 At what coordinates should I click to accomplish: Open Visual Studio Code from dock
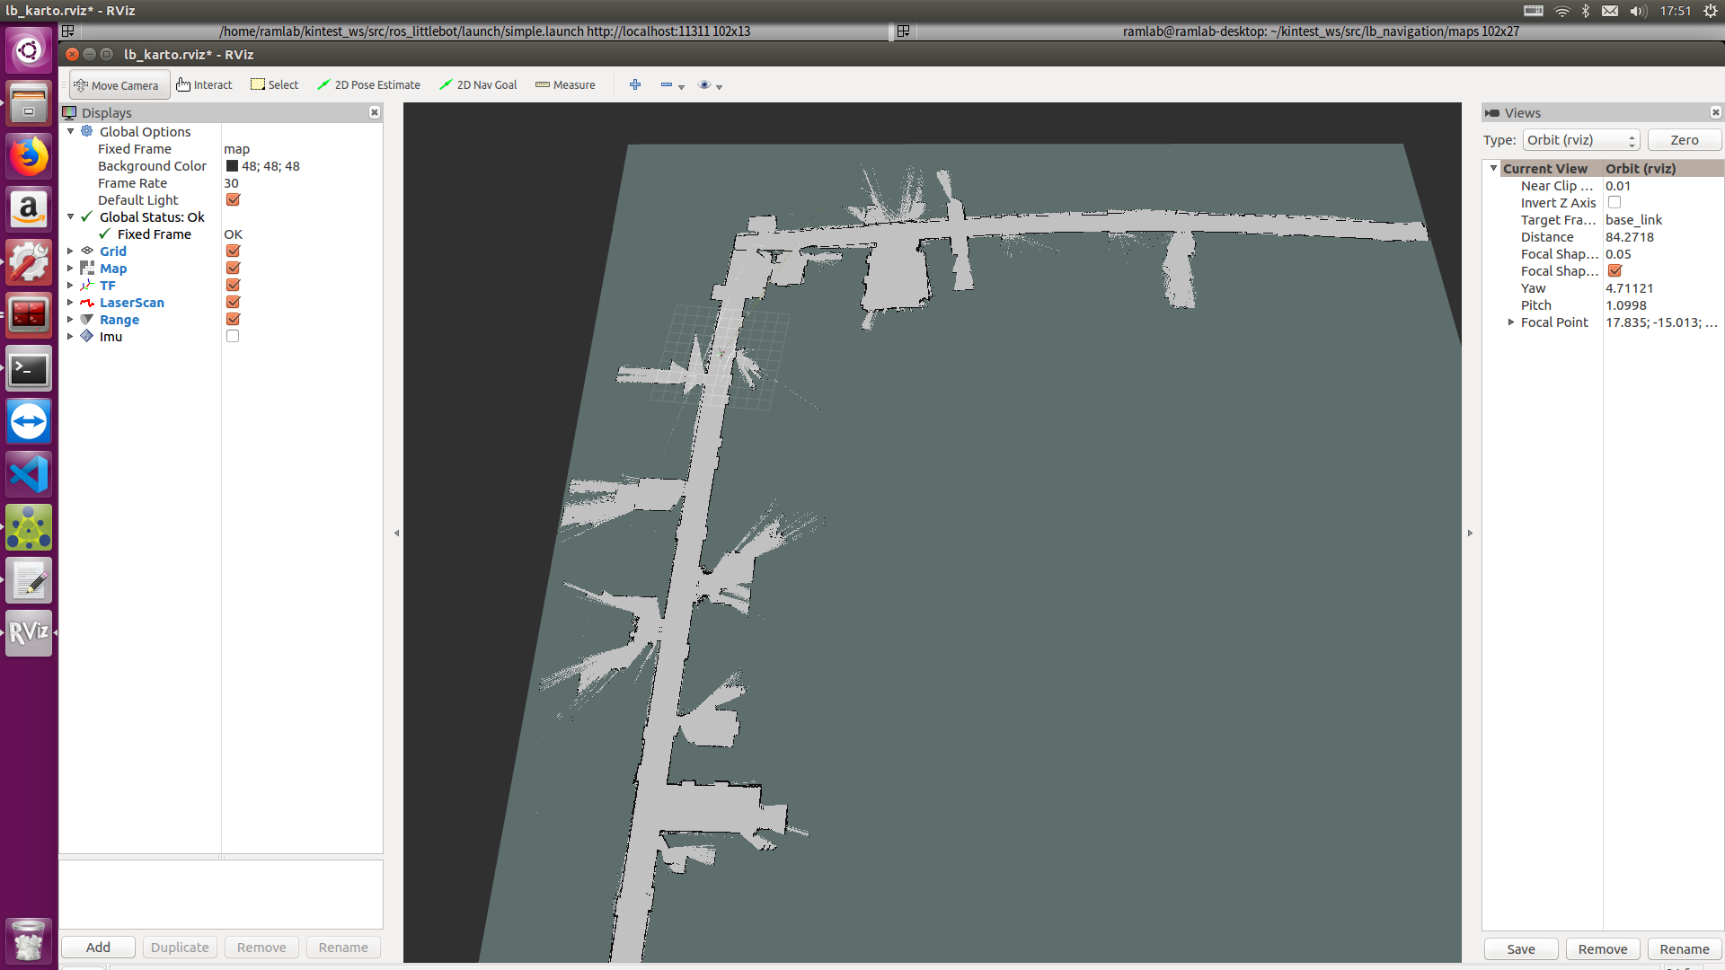coord(29,474)
